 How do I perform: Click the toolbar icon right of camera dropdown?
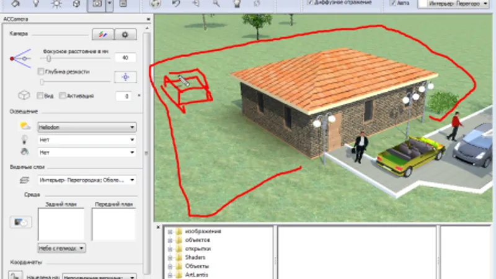point(123,4)
